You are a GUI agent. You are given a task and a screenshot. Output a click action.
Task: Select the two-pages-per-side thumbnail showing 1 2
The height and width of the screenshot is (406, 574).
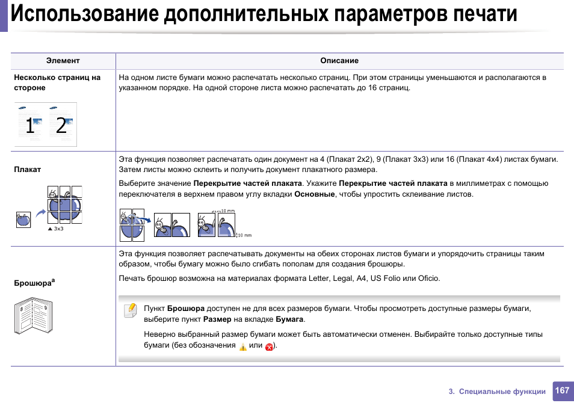tap(46, 125)
